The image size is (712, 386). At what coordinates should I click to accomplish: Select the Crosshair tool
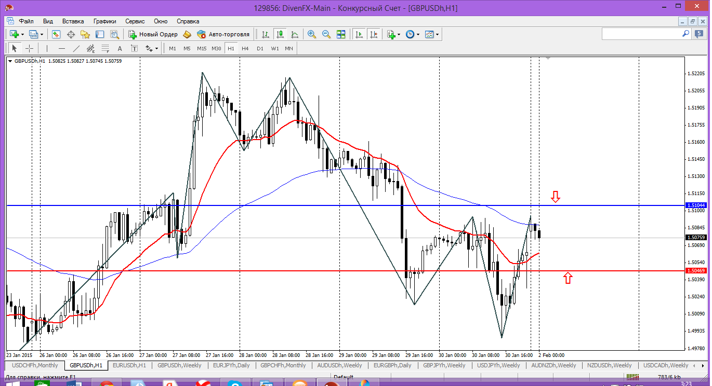point(29,48)
